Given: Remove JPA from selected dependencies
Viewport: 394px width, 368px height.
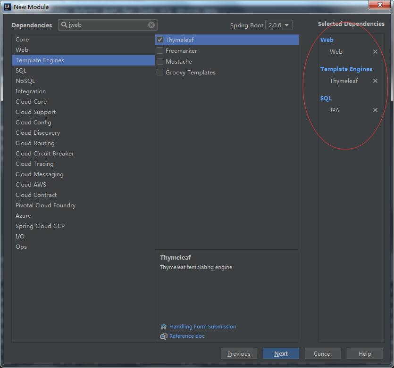Looking at the screenshot, I should 375,110.
